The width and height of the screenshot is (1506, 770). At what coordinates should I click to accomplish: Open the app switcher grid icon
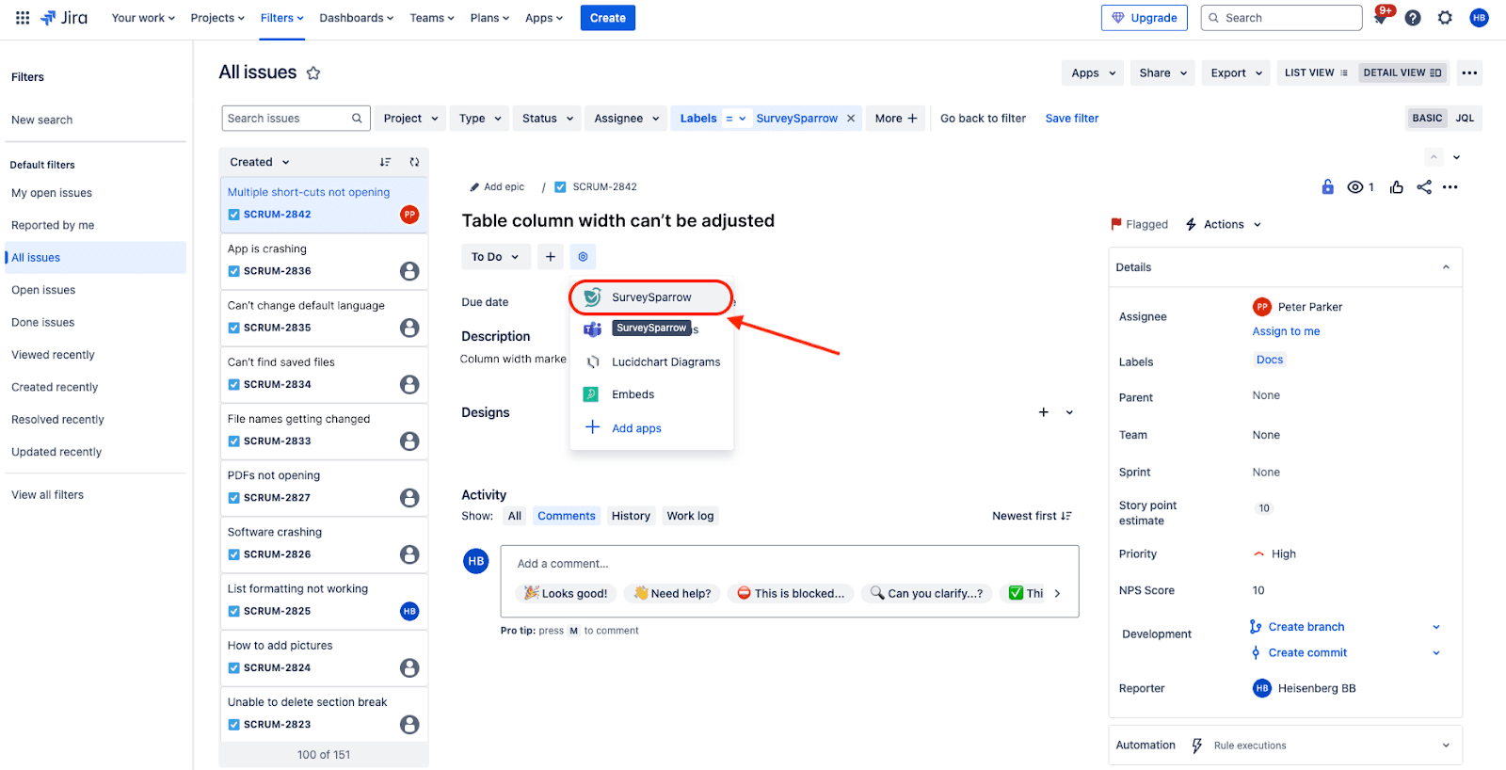[23, 18]
